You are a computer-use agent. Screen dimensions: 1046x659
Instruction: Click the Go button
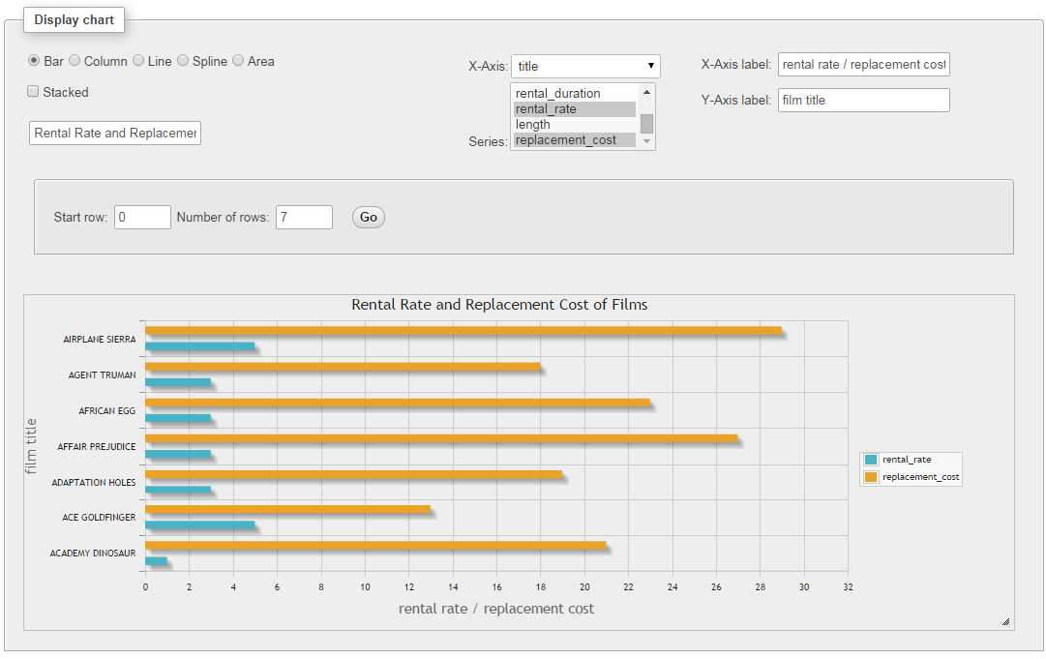[x=368, y=217]
